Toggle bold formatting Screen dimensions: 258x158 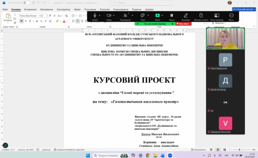coord(21,21)
